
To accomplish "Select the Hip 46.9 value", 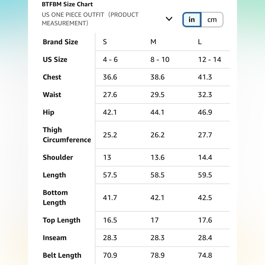I will coord(205,112).
